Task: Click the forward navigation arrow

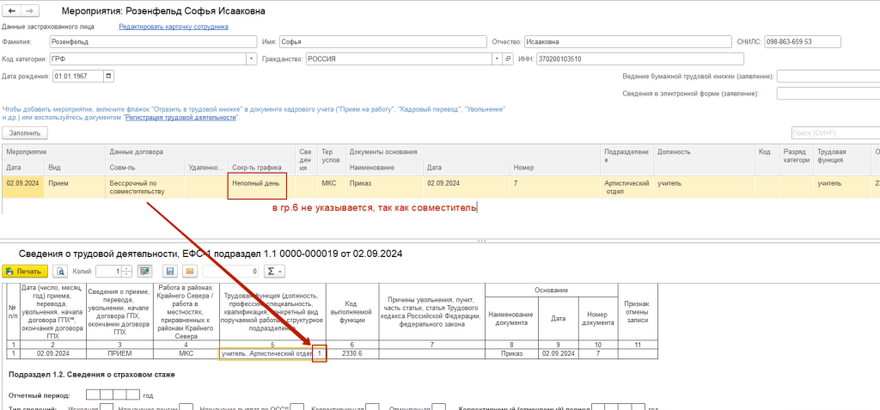Action: click(x=30, y=11)
